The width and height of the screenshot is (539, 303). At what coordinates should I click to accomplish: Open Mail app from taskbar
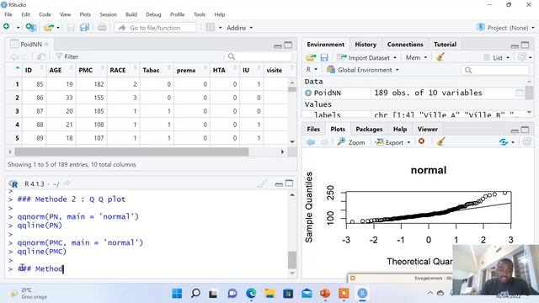pyautogui.click(x=307, y=294)
